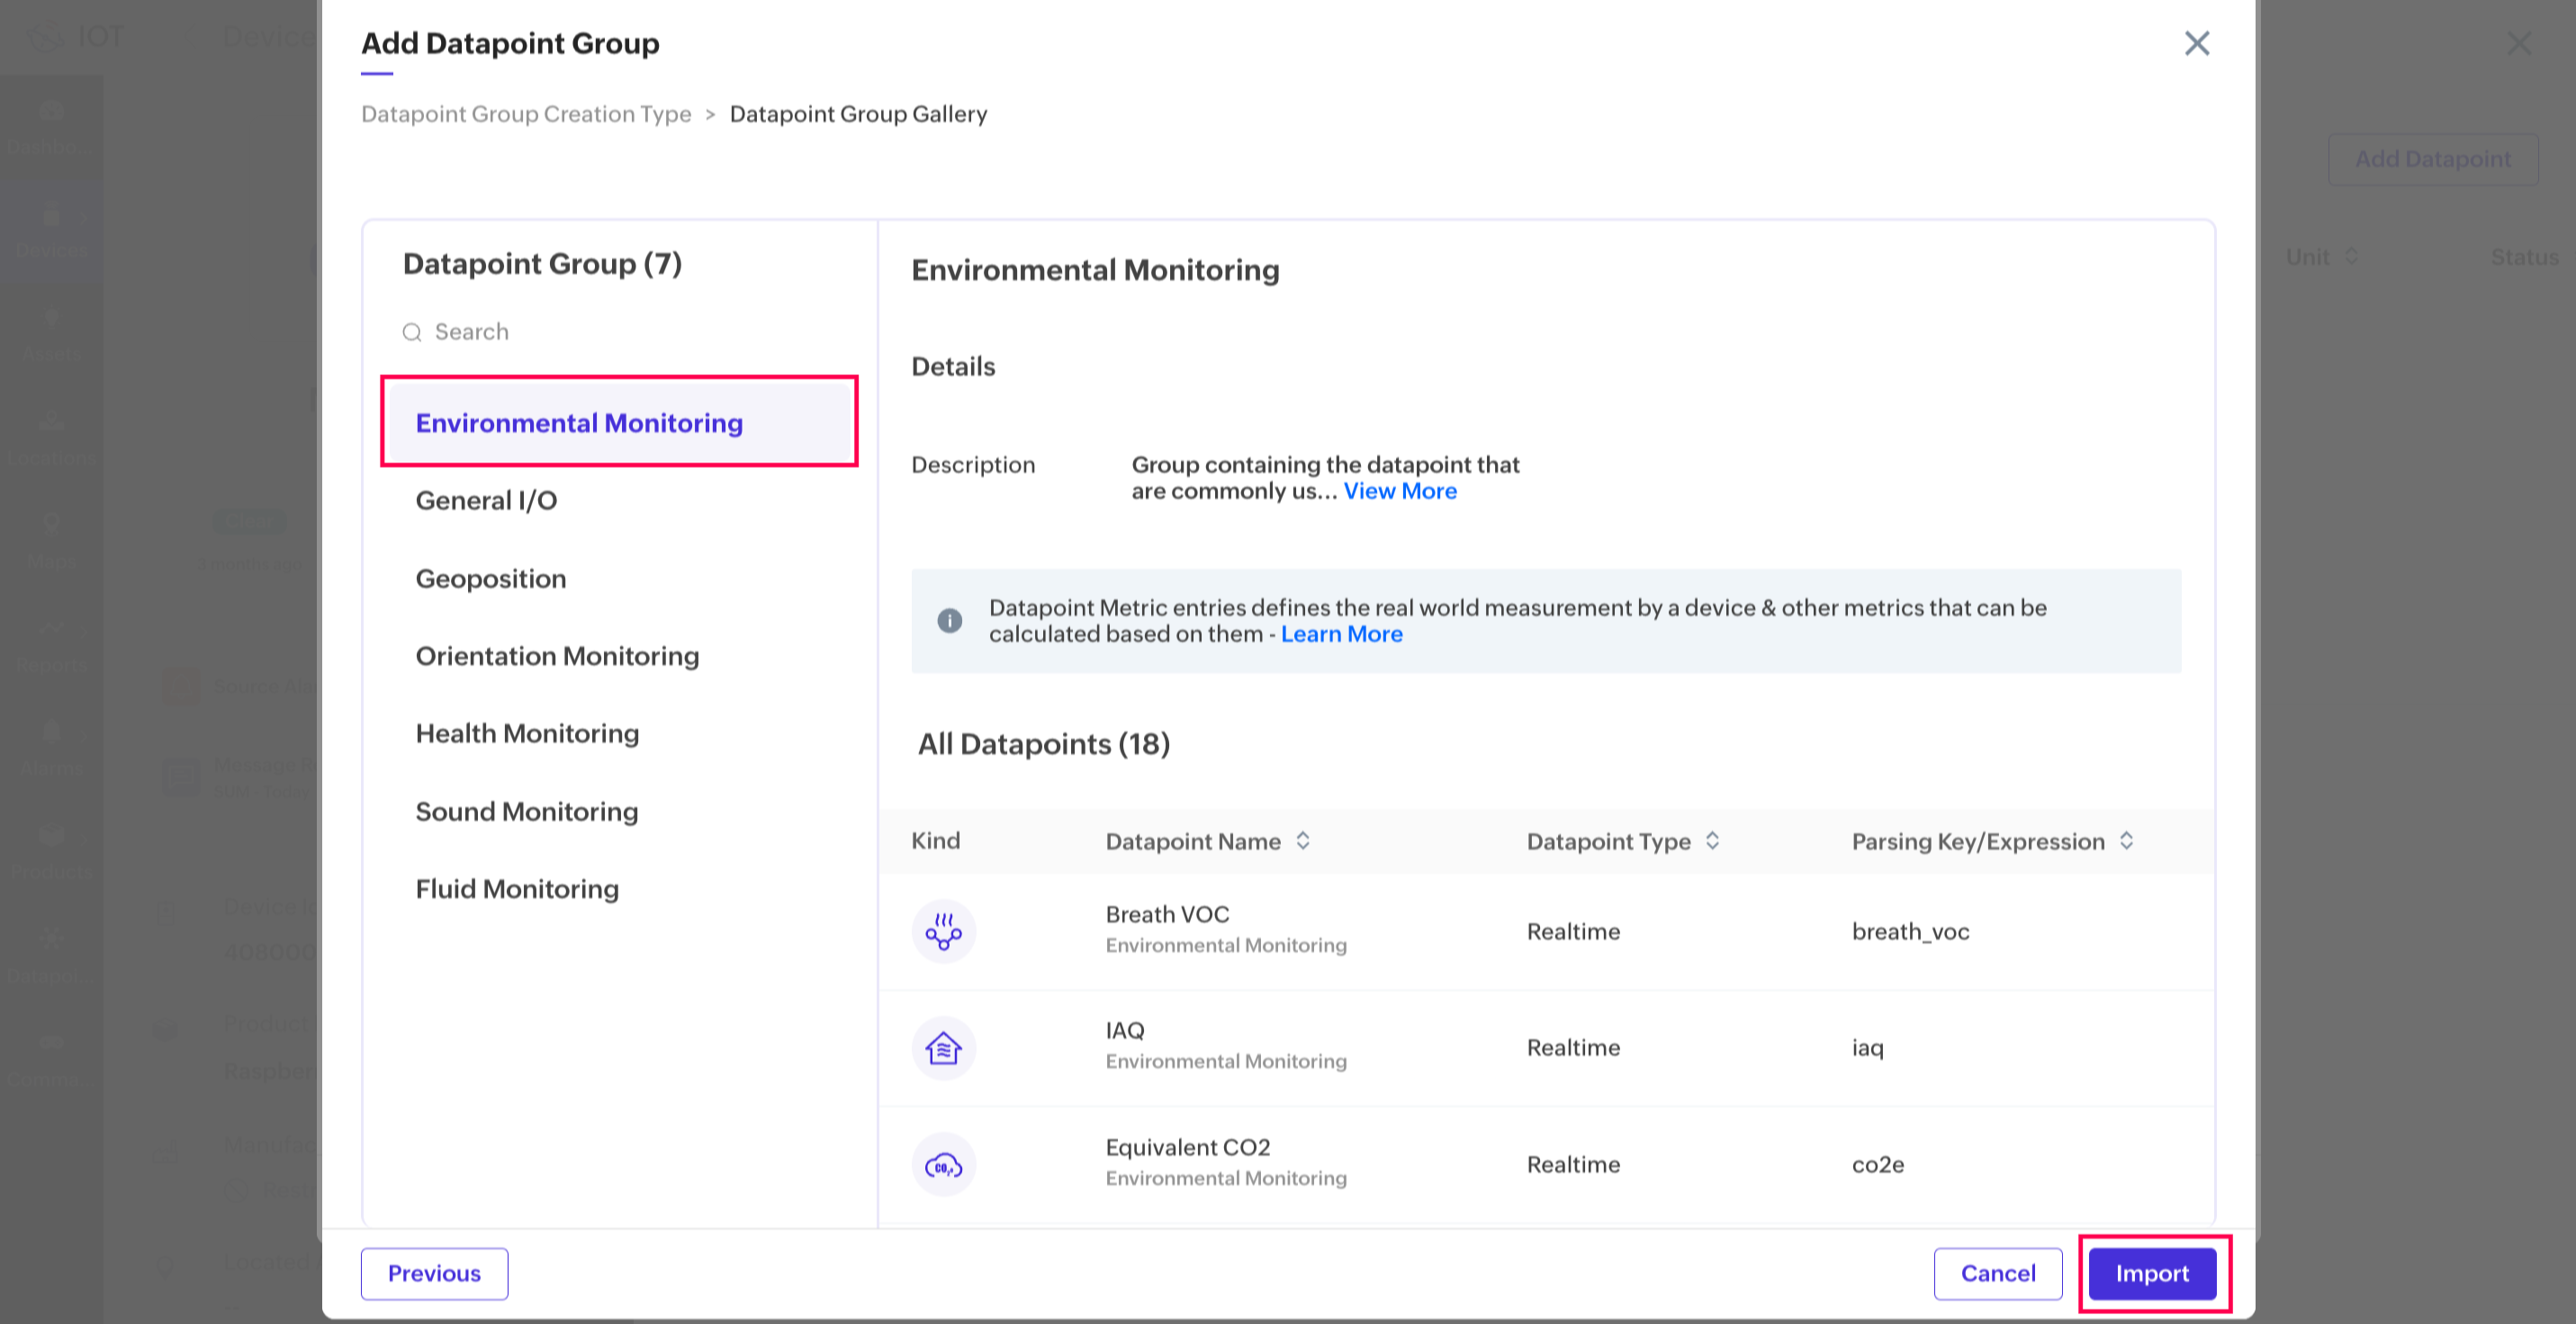The width and height of the screenshot is (2576, 1324).
Task: Go back with Previous button
Action: pyautogui.click(x=434, y=1273)
